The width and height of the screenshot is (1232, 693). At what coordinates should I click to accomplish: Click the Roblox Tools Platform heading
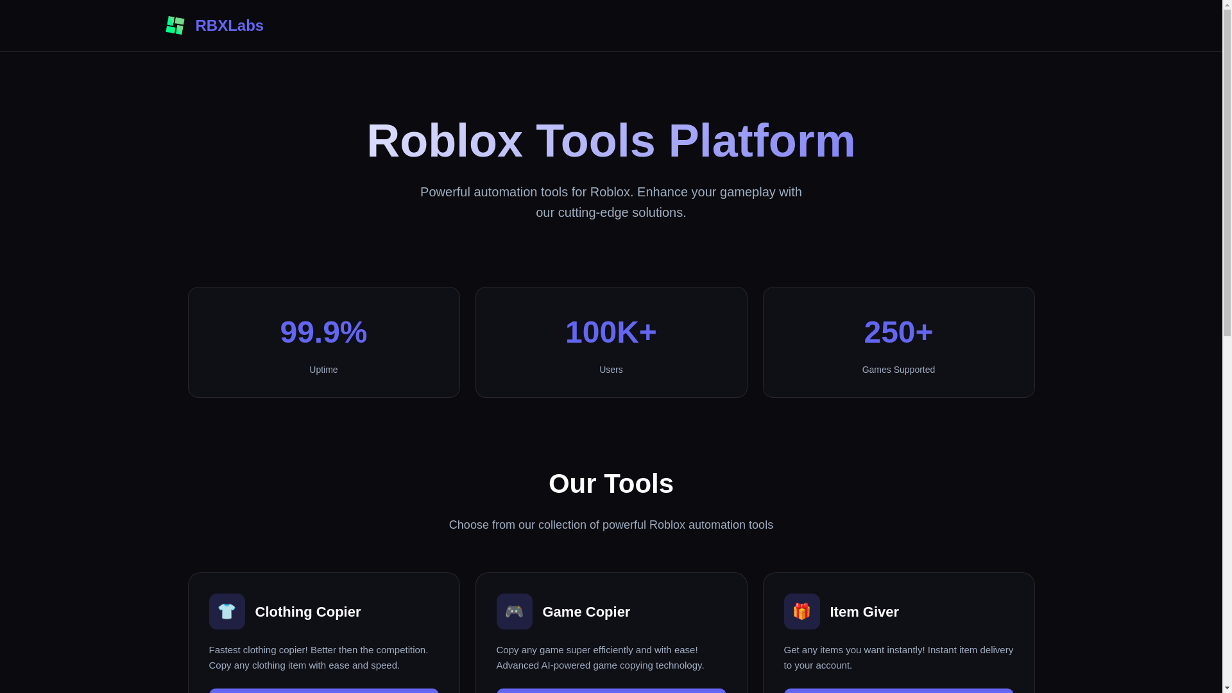[x=611, y=141]
